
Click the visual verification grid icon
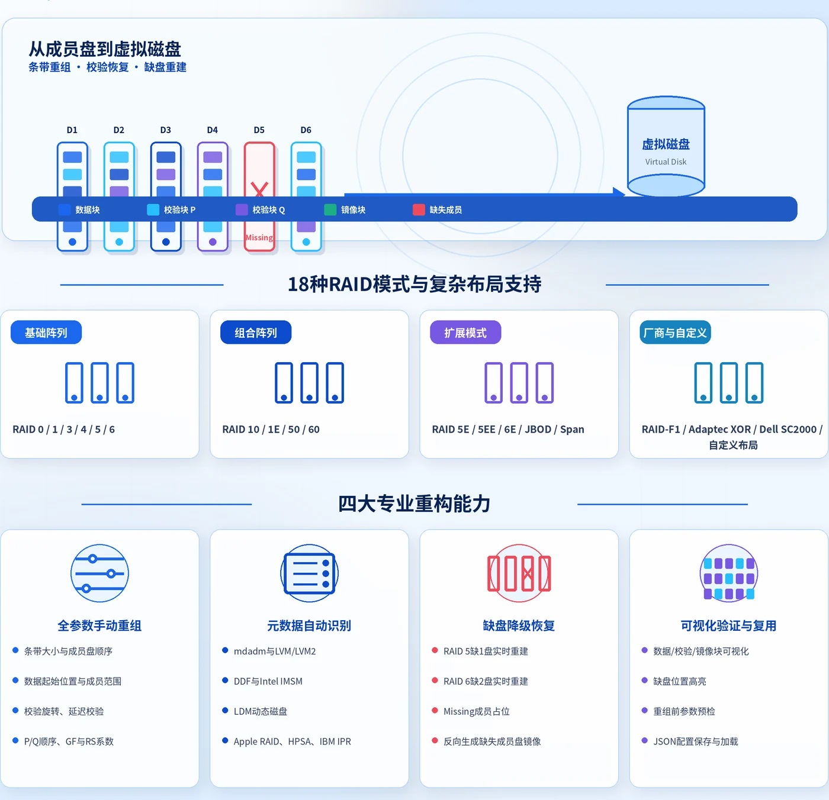pos(729,573)
